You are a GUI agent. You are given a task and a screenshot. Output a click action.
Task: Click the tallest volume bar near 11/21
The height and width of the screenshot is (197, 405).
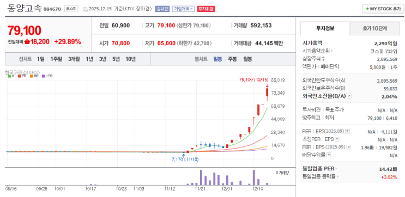click(x=201, y=177)
